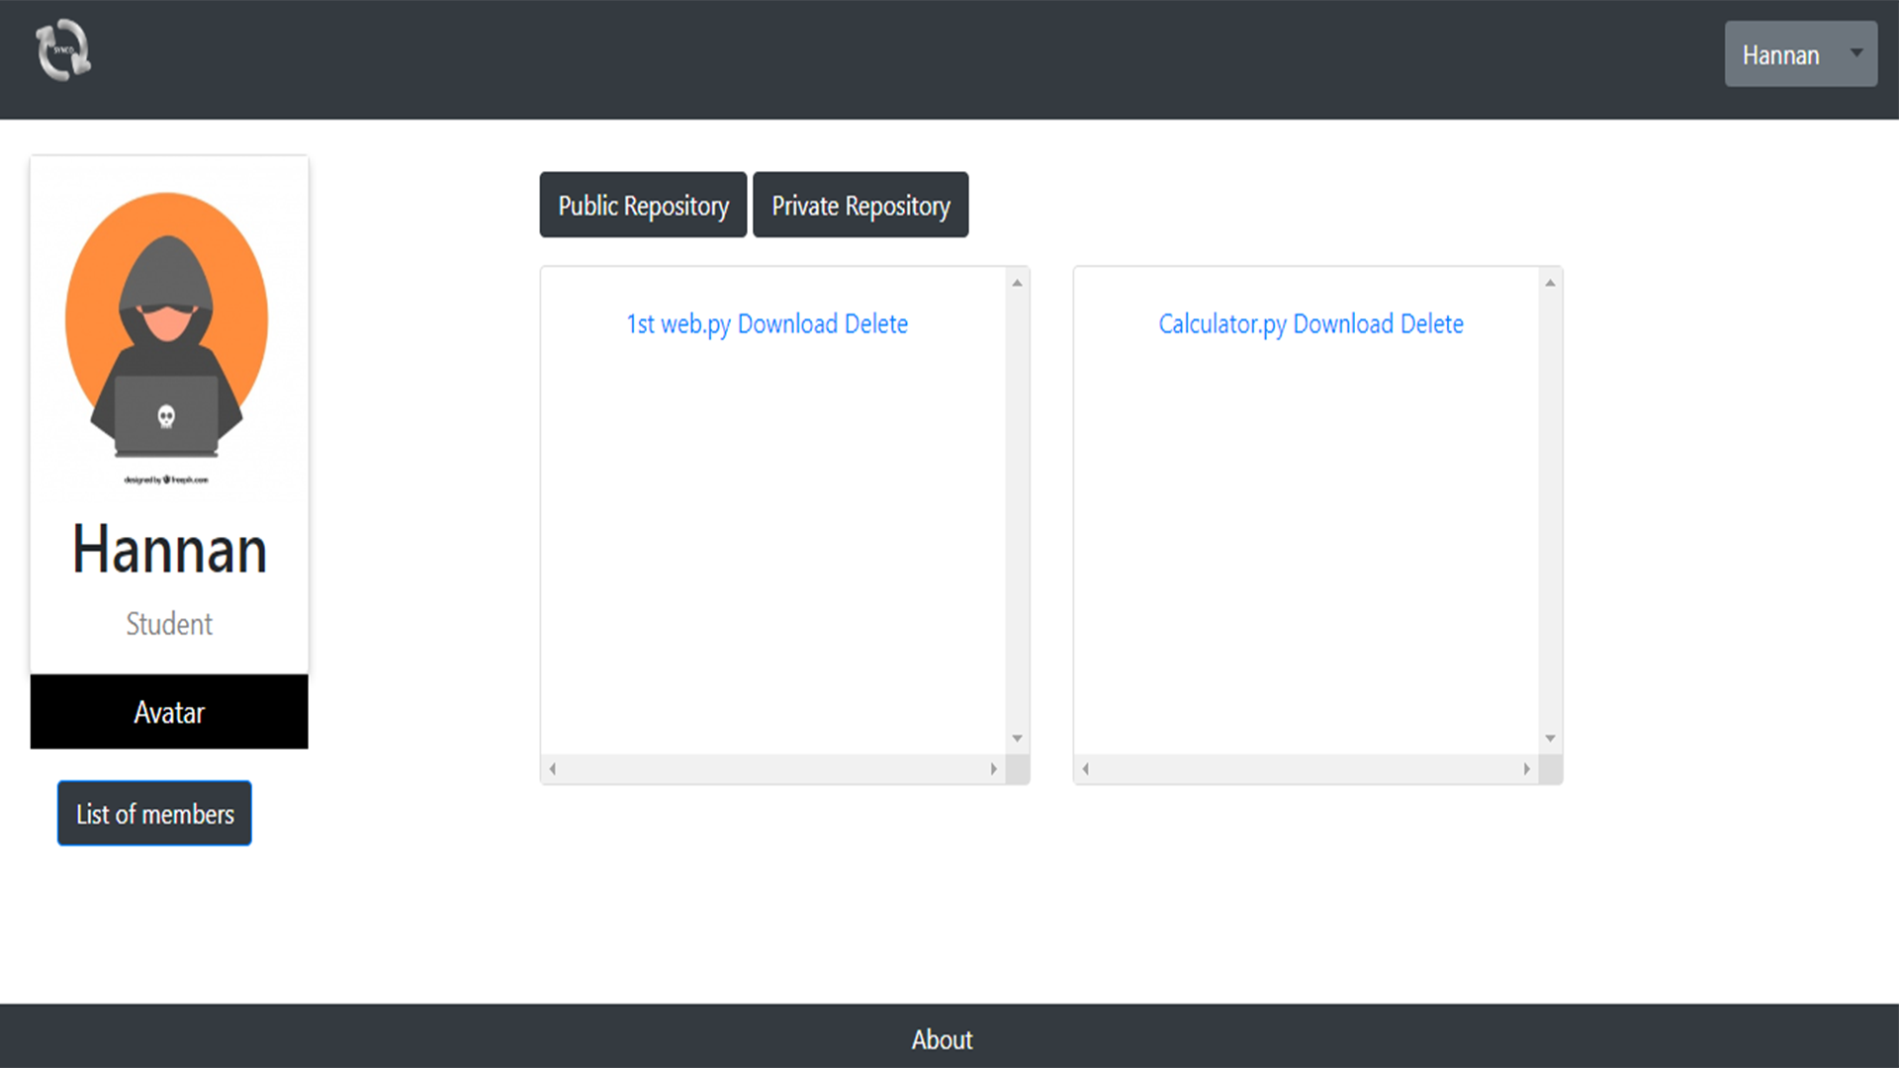Open the Calculator.py file link
This screenshot has width=1899, height=1068.
point(1222,324)
